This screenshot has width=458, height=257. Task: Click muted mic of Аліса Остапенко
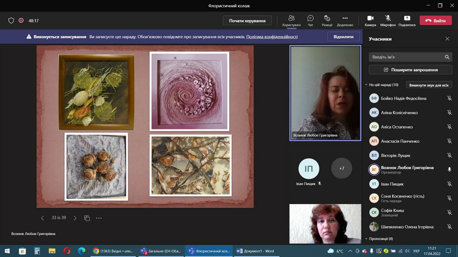[x=449, y=127]
